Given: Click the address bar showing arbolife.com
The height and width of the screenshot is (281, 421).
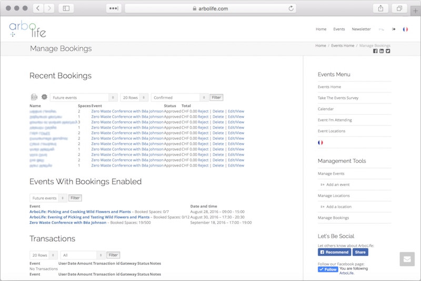Looking at the screenshot, I should pyautogui.click(x=210, y=8).
